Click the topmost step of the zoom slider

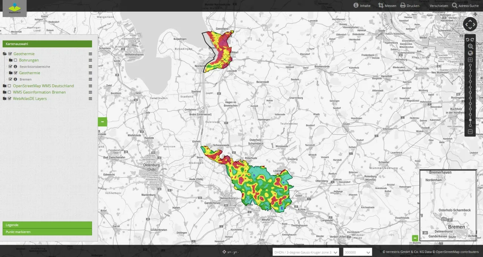pos(470,65)
